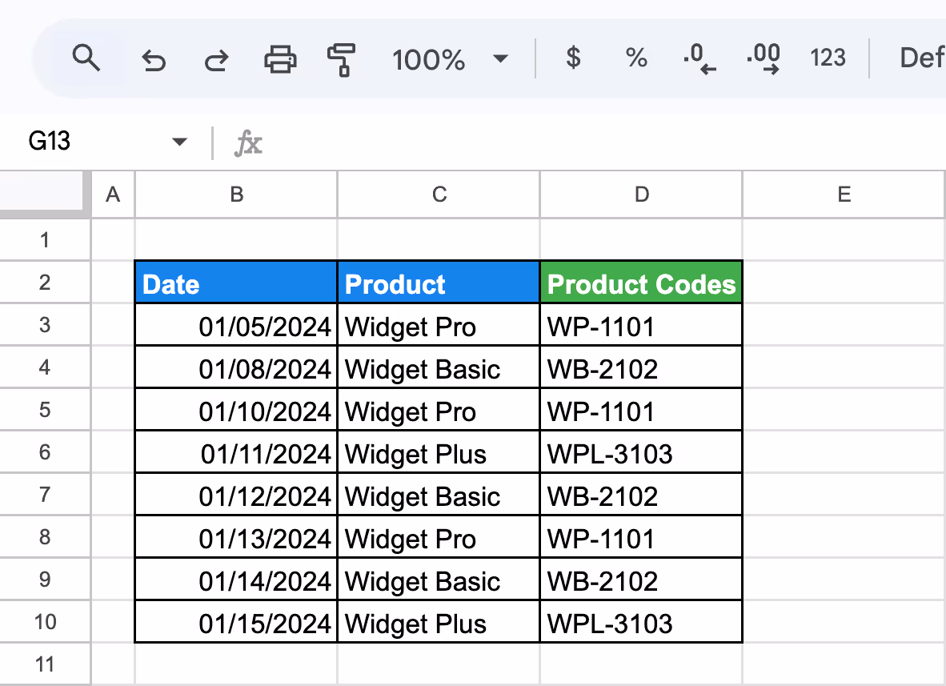Select cell with date 01/15/2024

point(236,622)
